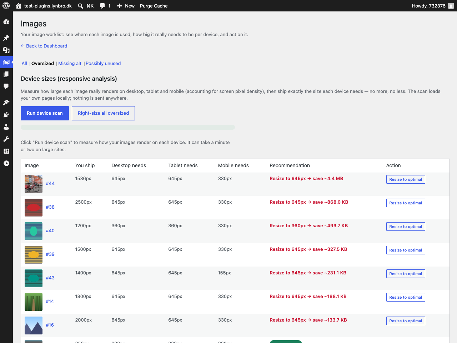Open thumbnail of image #43
Screen dimensions: 457x343
tap(34, 278)
